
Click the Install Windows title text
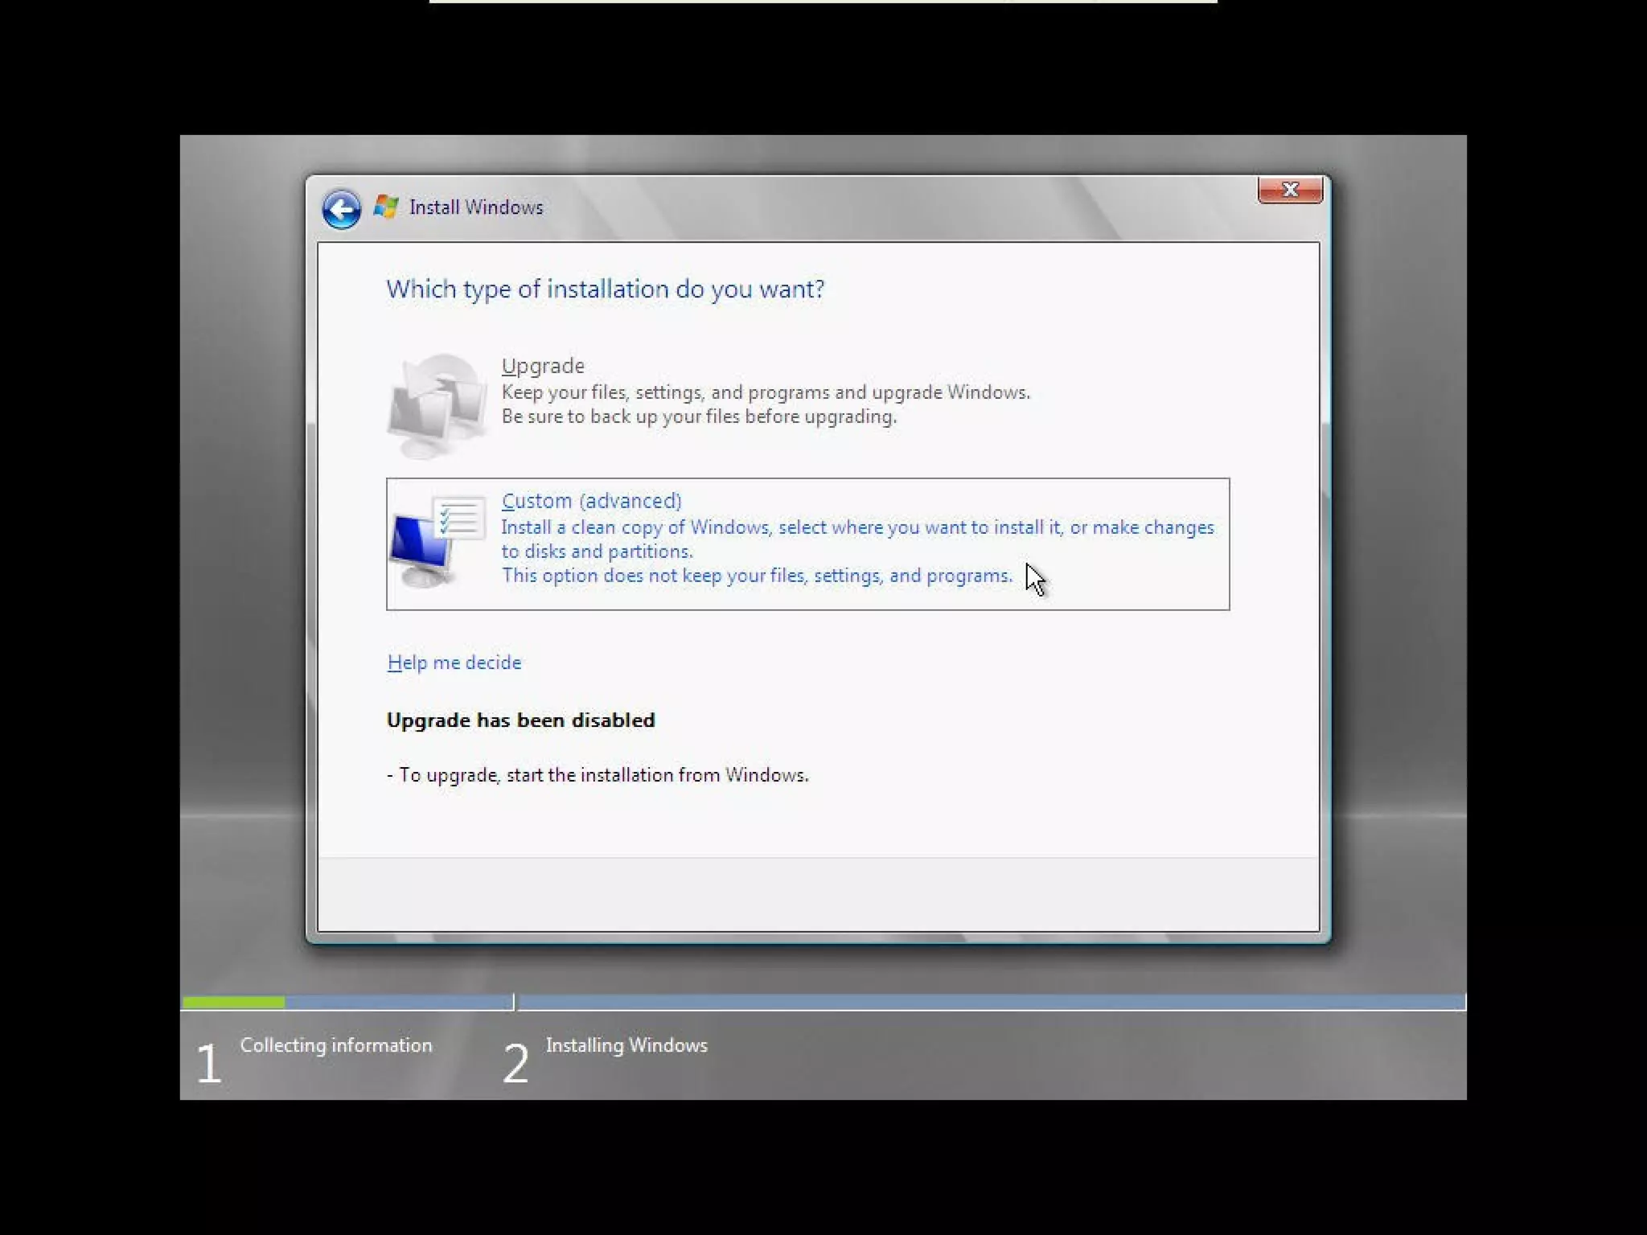(x=476, y=207)
